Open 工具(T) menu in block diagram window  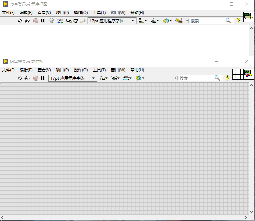tap(99, 13)
